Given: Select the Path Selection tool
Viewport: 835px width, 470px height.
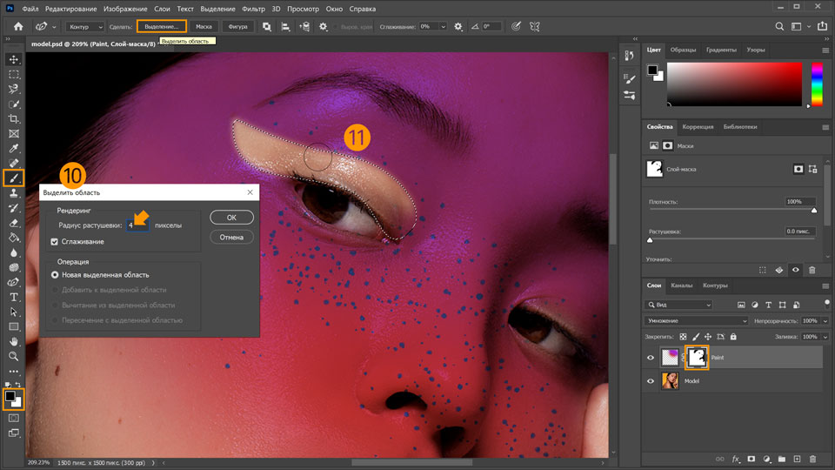Looking at the screenshot, I should click(14, 312).
